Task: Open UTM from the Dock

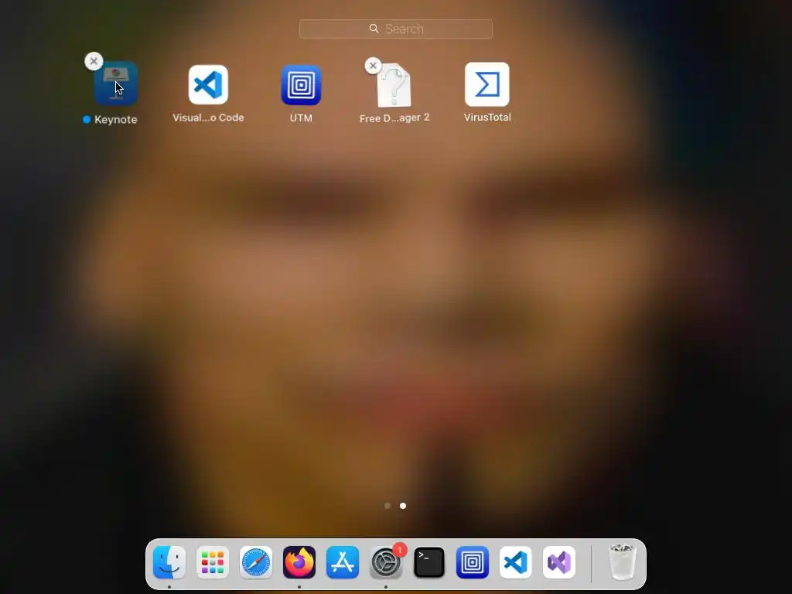Action: [473, 562]
